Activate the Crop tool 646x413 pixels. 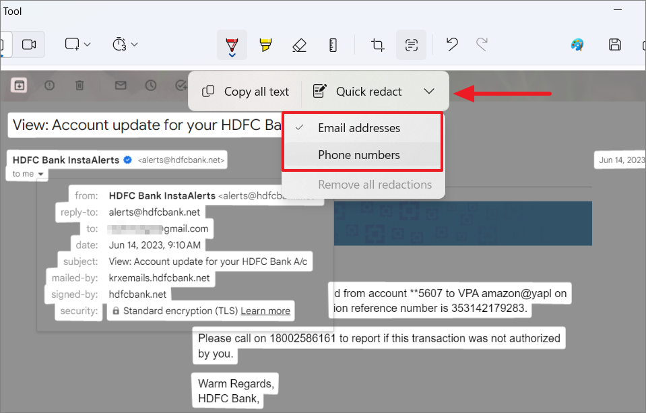click(377, 44)
